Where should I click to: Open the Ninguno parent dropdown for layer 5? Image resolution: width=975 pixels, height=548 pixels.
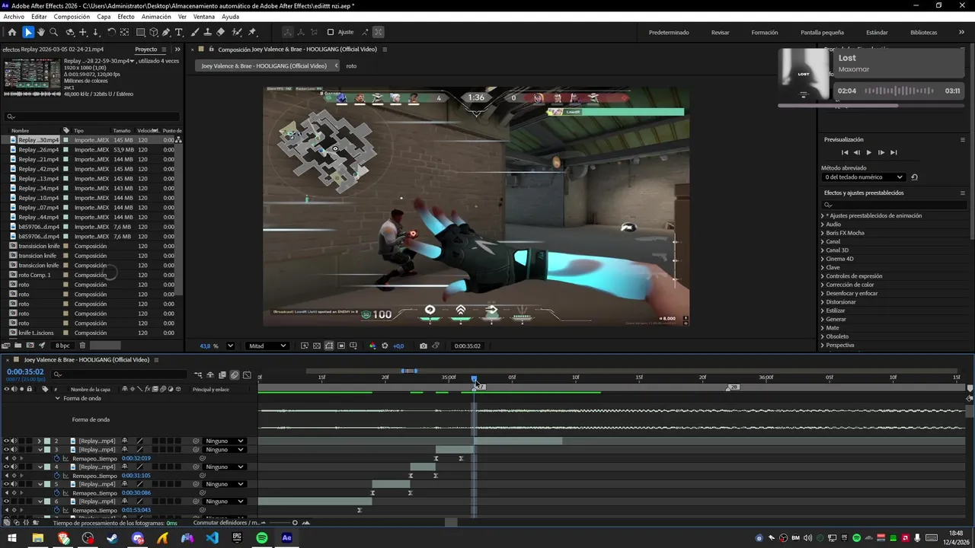225,484
